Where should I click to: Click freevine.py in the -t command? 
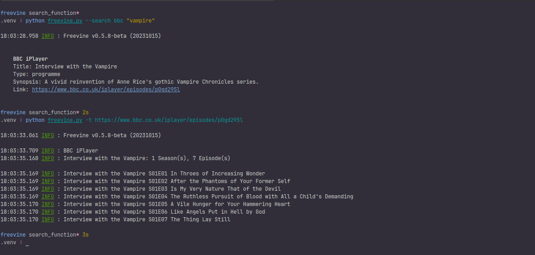pyautogui.click(x=65, y=120)
